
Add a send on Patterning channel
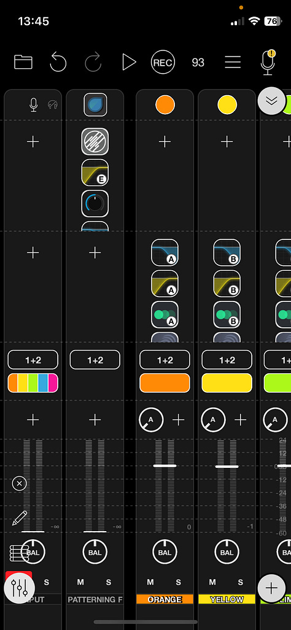(95, 420)
